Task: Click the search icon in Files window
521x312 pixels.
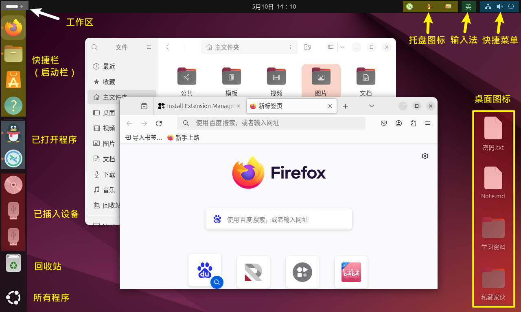Action: click(x=94, y=47)
